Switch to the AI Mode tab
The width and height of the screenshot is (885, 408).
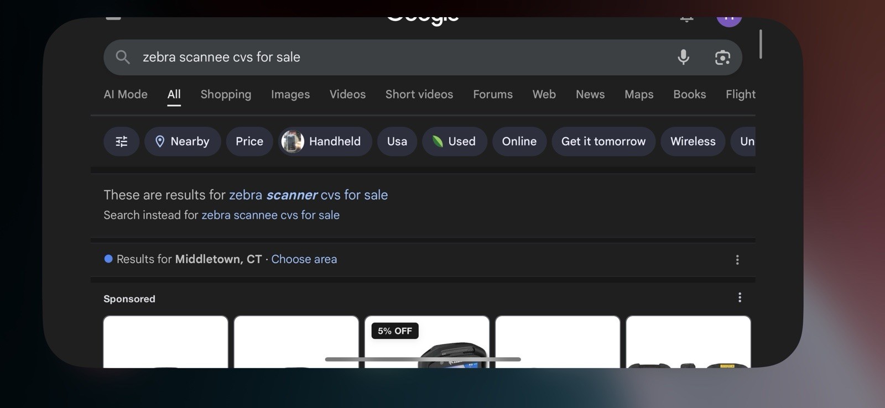[x=126, y=95]
